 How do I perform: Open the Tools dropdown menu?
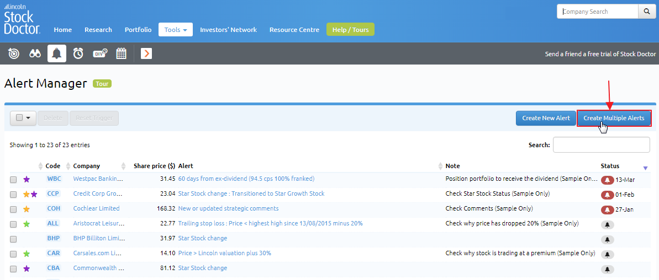[176, 30]
